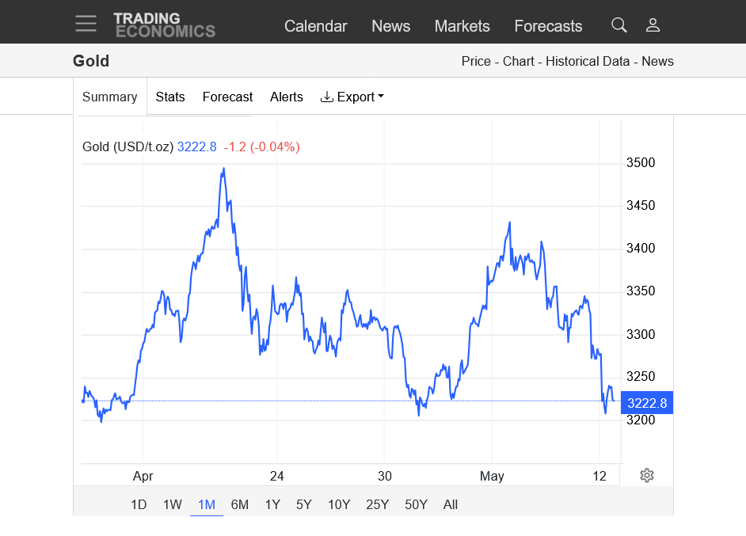The width and height of the screenshot is (746, 536).
Task: Open the Alerts tab
Action: [x=287, y=97]
